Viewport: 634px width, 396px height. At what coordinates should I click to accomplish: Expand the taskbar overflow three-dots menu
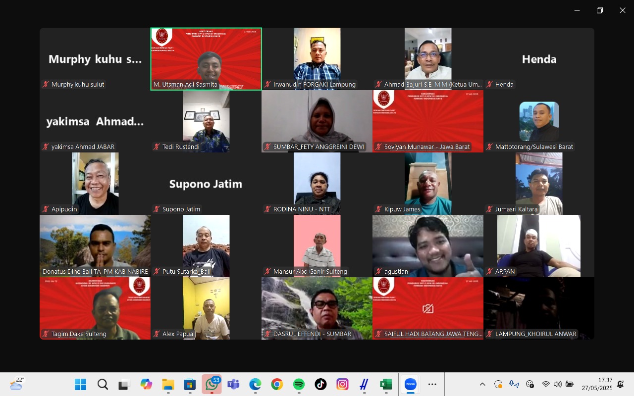[x=432, y=384]
